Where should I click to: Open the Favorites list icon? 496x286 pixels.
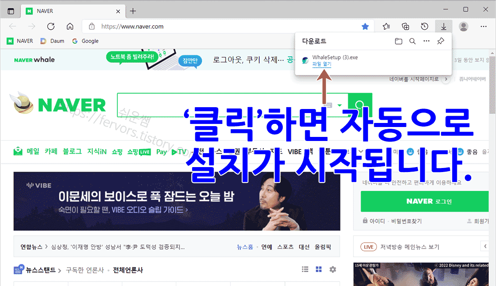386,27
